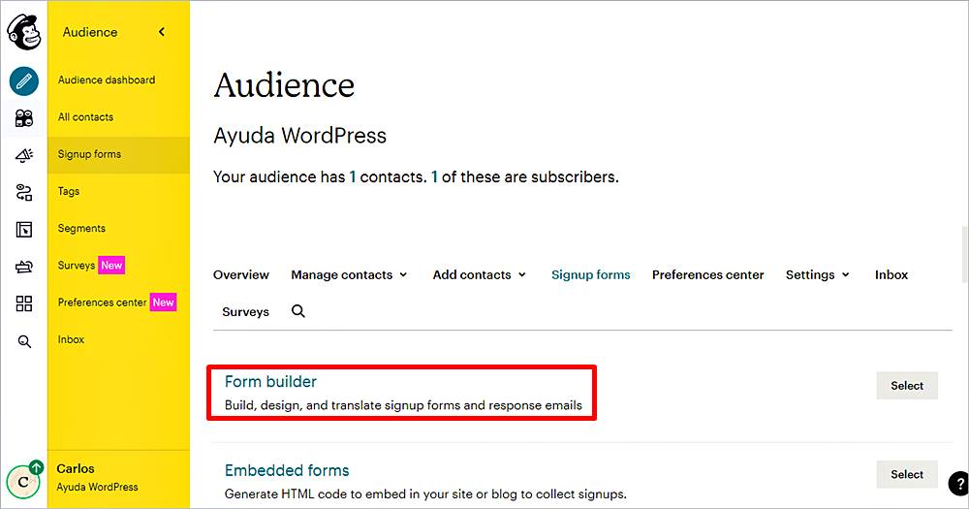Switch to the Overview tab

(241, 275)
